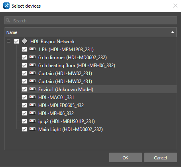
Task: Click the device icon beside Main Light
Action: (x=32, y=129)
